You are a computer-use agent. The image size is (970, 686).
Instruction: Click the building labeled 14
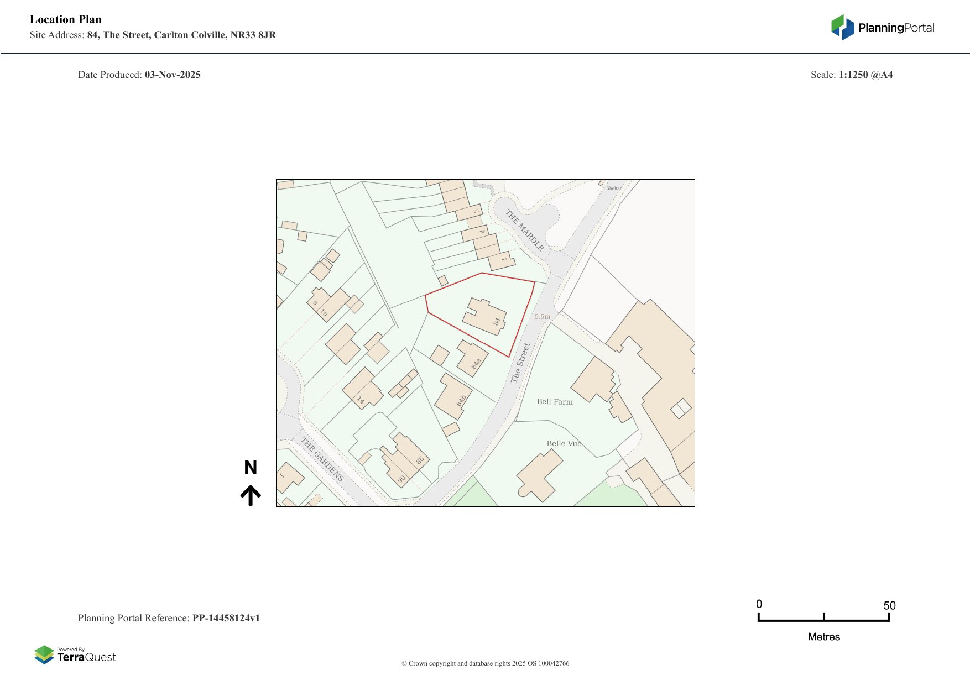pyautogui.click(x=362, y=388)
